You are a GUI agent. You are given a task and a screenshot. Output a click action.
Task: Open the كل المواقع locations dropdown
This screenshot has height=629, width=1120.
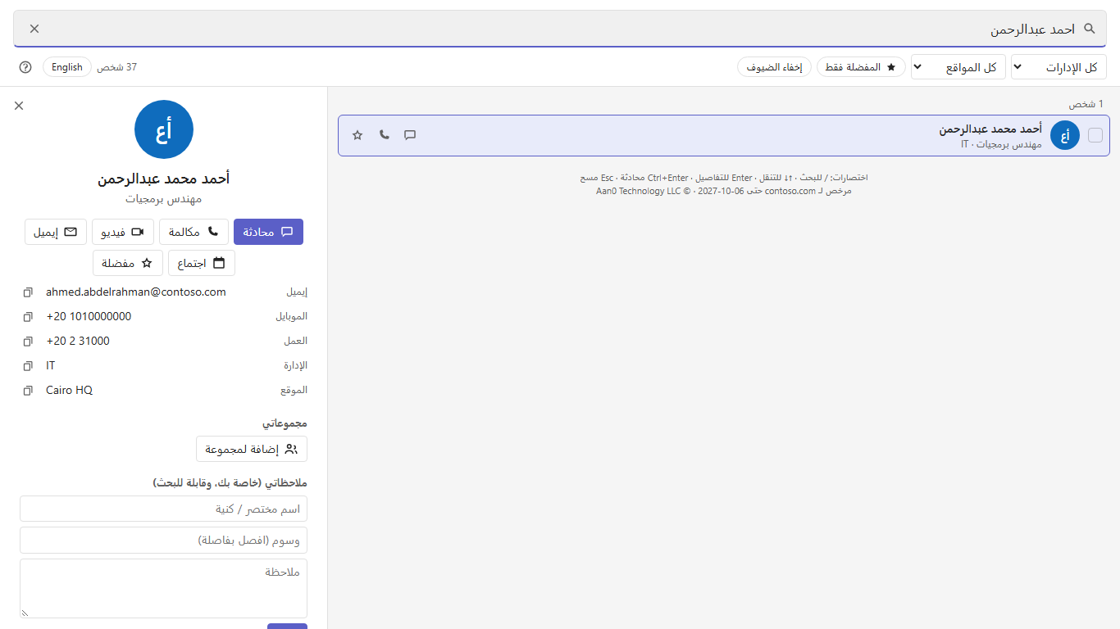958,67
